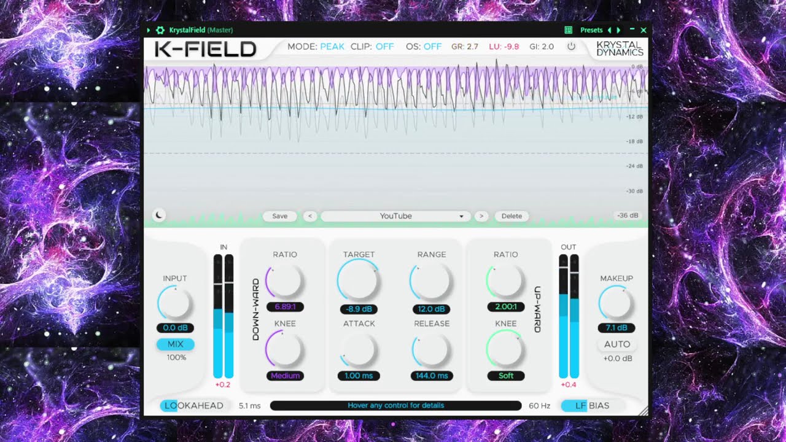Click the OUT level meter
Image resolution: width=786 pixels, height=442 pixels.
pos(569,316)
